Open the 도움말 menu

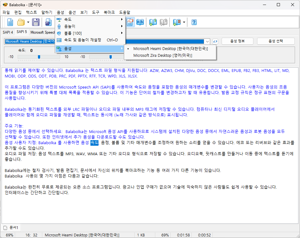(125, 12)
